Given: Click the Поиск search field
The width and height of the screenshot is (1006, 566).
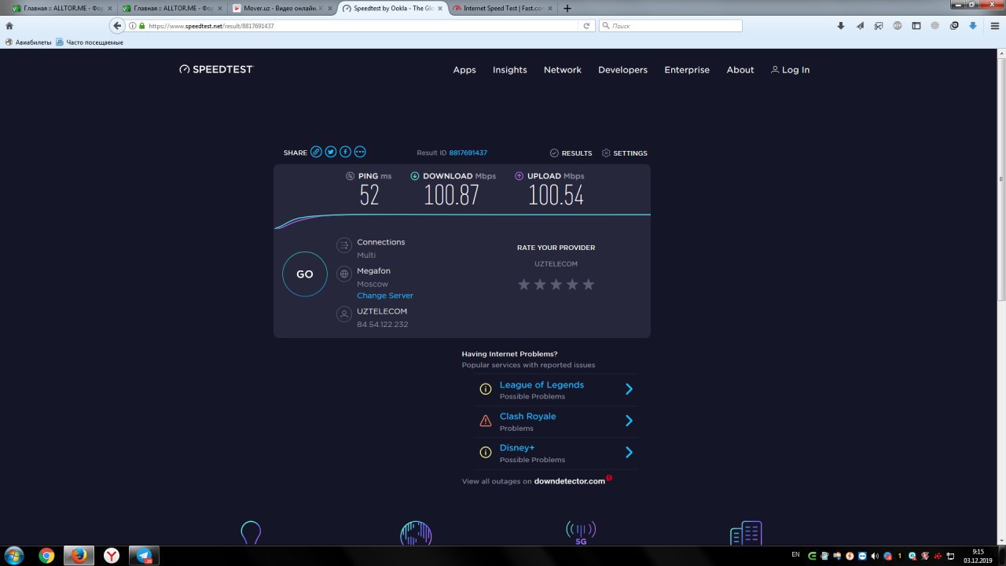Looking at the screenshot, I should pos(670,26).
